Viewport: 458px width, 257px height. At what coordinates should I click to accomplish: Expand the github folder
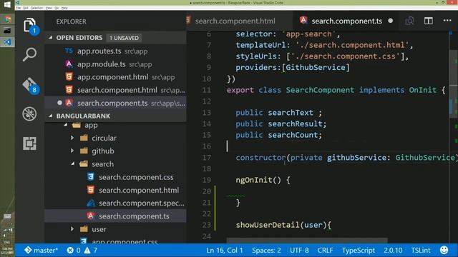click(x=72, y=151)
